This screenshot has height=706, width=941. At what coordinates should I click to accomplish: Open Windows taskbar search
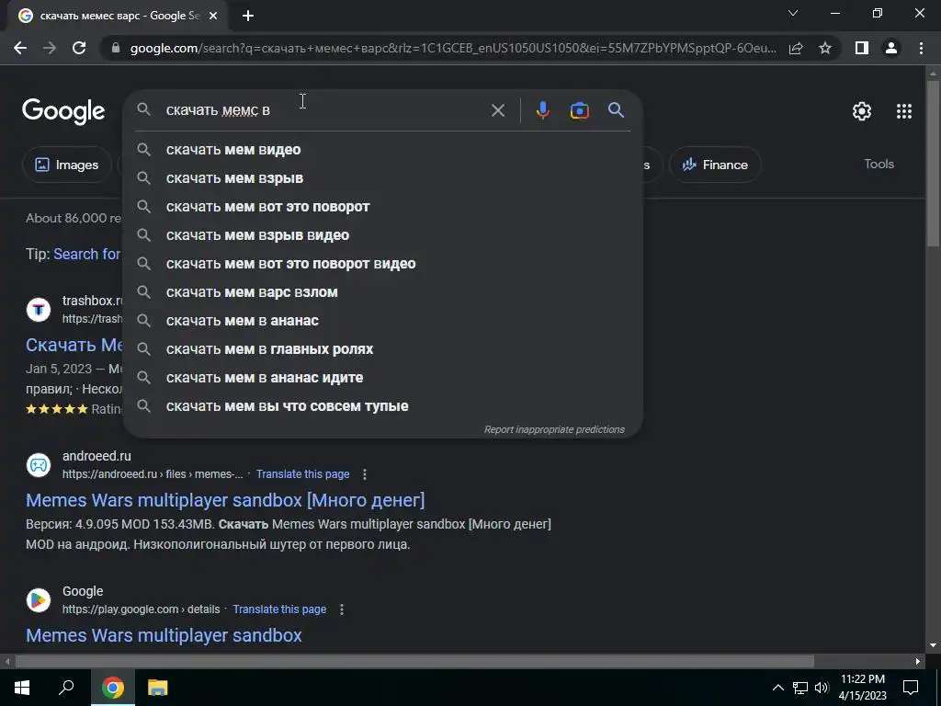click(x=66, y=688)
